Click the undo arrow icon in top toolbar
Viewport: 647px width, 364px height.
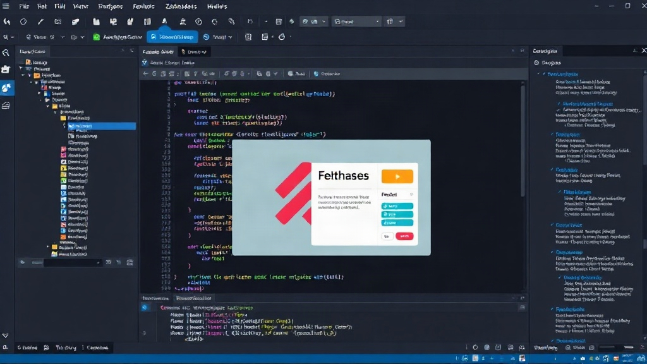pos(7,21)
